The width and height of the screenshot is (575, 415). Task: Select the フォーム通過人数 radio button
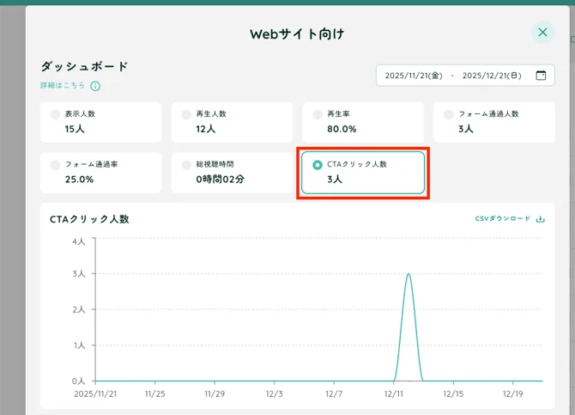[x=449, y=114]
